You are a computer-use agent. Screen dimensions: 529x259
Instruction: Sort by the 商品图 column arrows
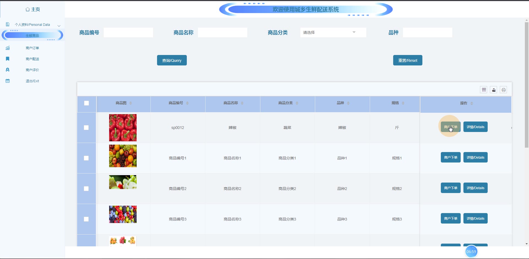pyautogui.click(x=131, y=103)
